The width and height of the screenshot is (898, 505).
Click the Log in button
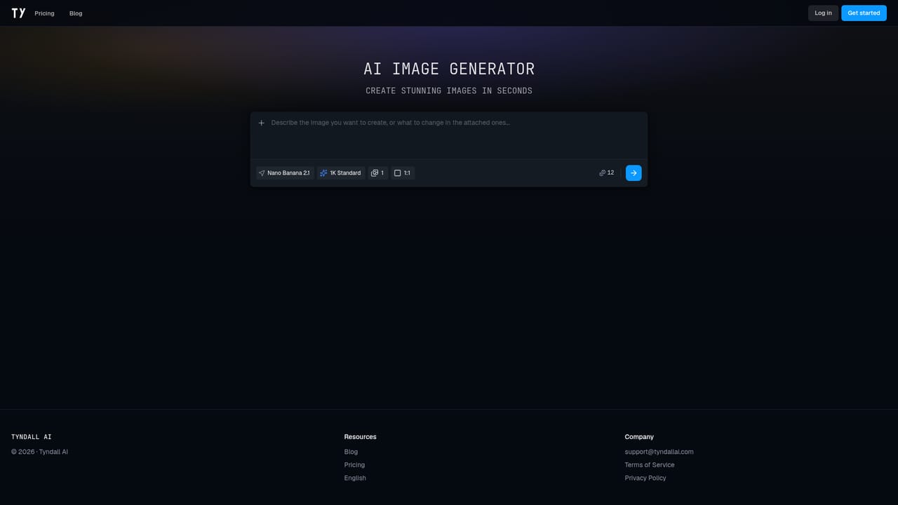click(x=823, y=13)
